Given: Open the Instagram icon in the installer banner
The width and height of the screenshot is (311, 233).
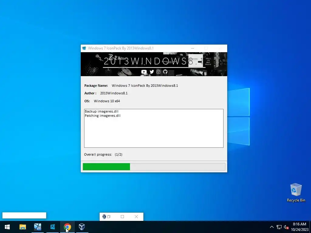Looking at the screenshot, I should pos(158,72).
